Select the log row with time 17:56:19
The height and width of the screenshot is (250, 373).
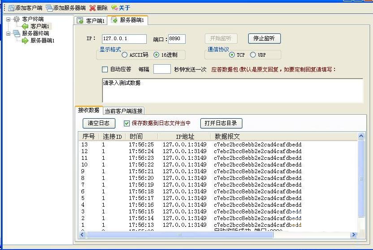coord(218,185)
